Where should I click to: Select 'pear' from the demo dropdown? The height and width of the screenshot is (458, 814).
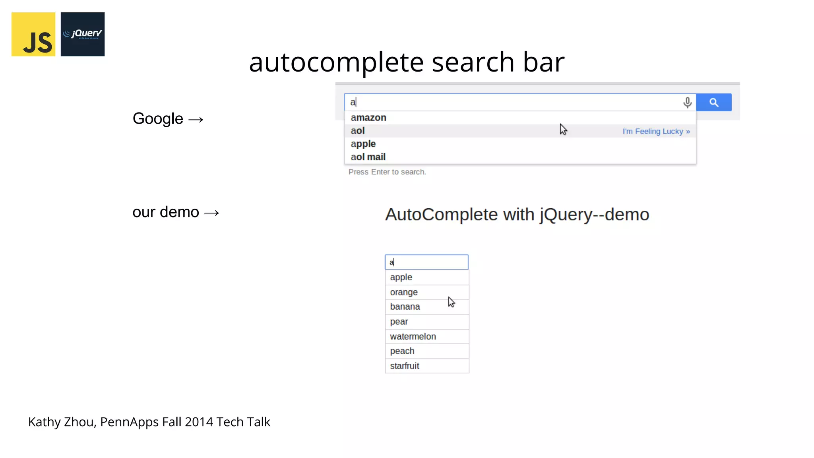(427, 322)
